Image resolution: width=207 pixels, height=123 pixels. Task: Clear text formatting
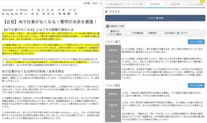(76, 14)
